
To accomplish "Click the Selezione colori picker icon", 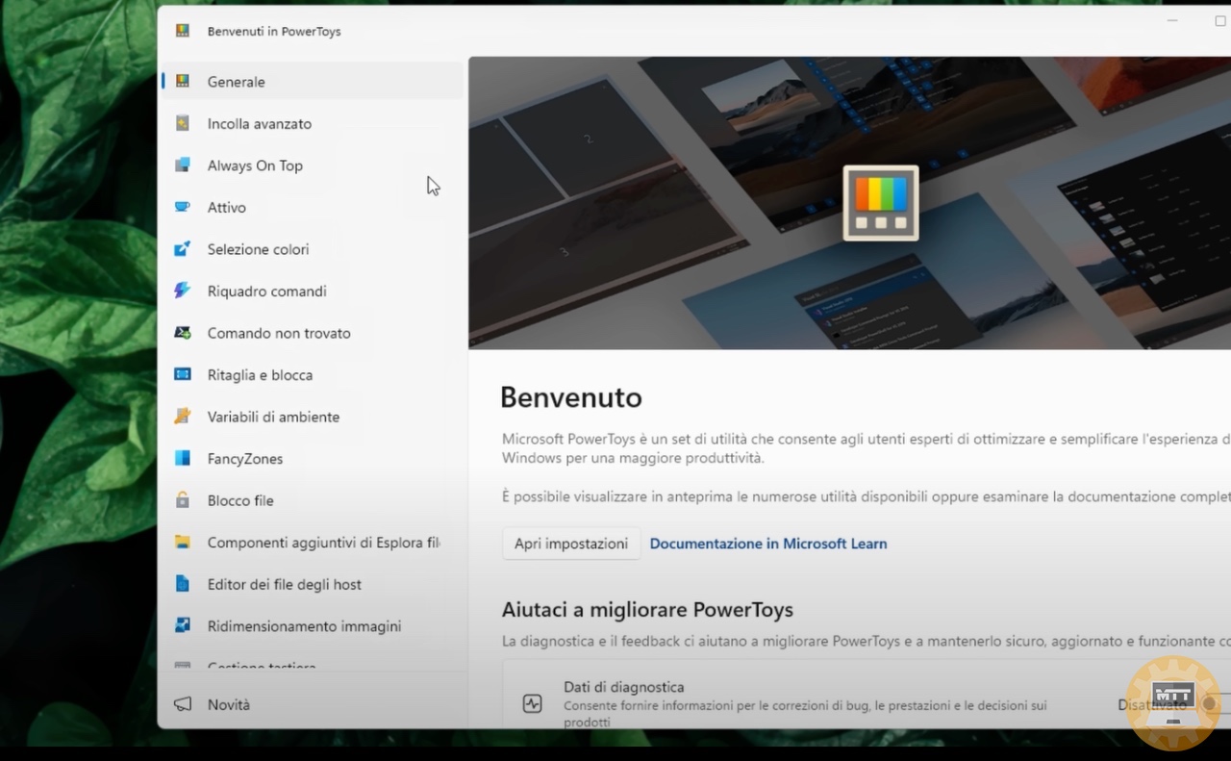I will click(x=183, y=249).
